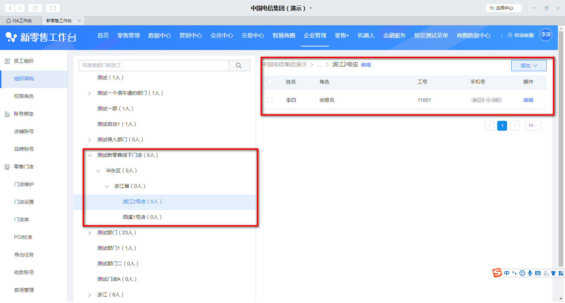The image size is (565, 303).
Task: Click the 员工组织 sidebar section icon
Action: click(7, 61)
